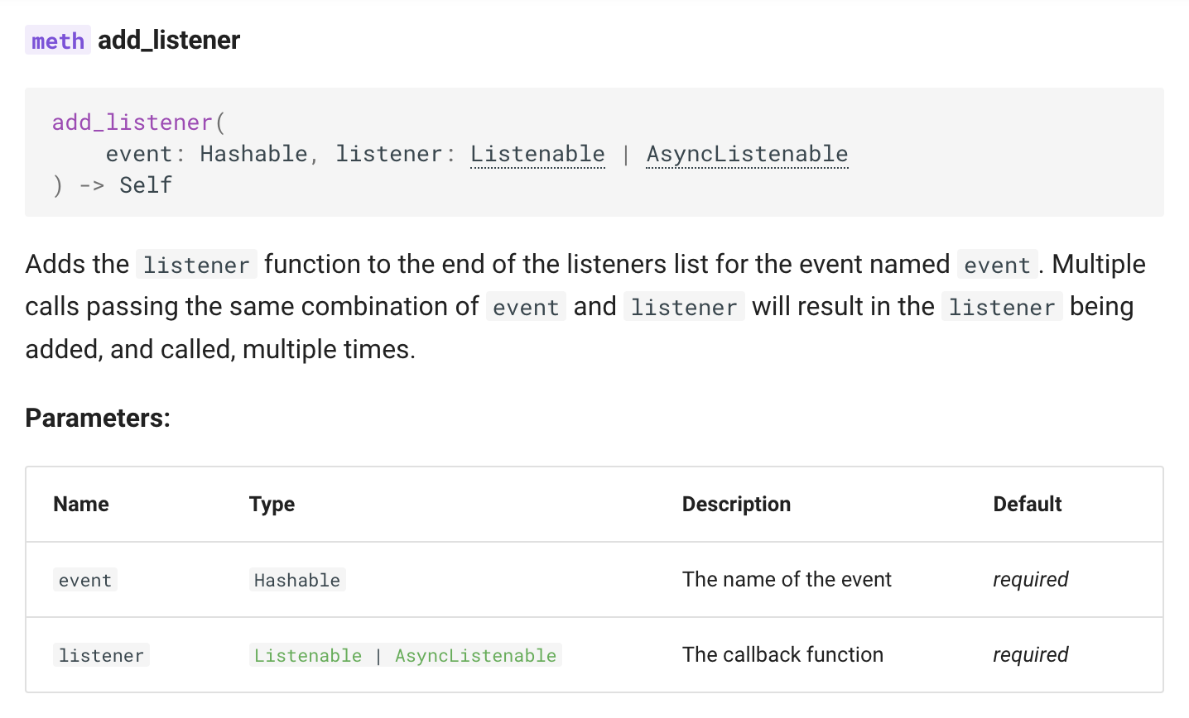Click Hashable type in the code signature
Image resolution: width=1189 pixels, height=718 pixels.
tap(253, 154)
